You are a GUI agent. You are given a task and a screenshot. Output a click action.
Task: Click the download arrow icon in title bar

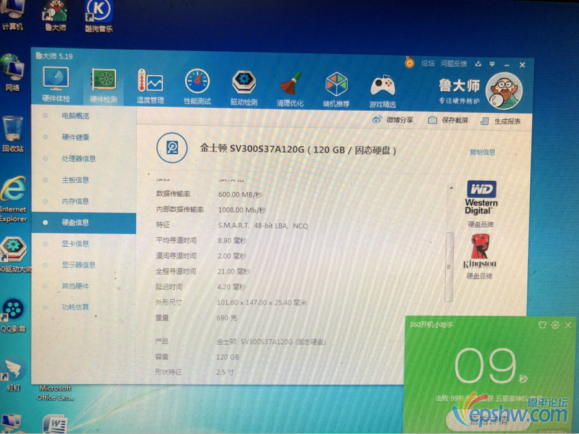(479, 64)
